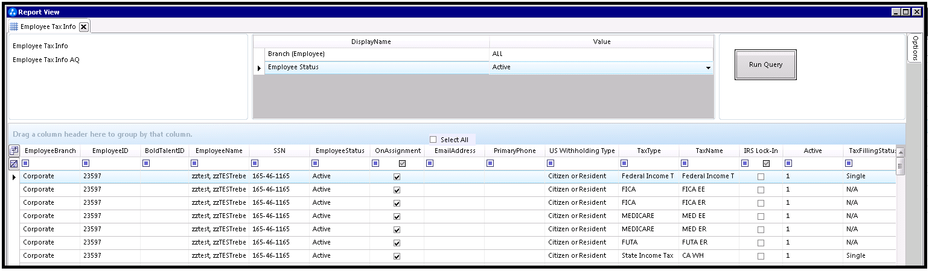929x271 pixels.
Task: Click the State Income Tax TaxType cell
Action: click(649, 256)
